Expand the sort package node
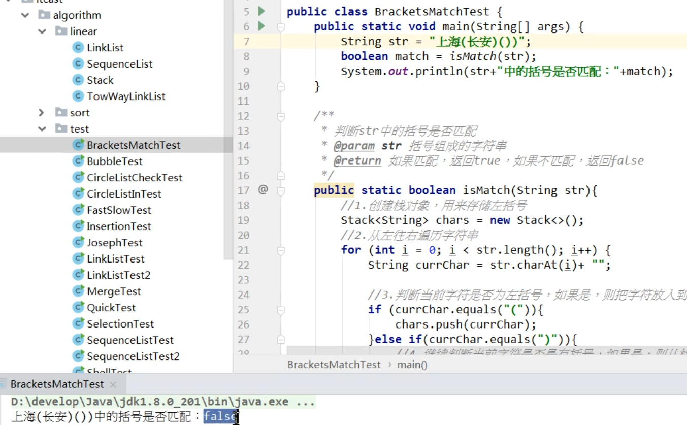This screenshot has height=425, width=687. (x=42, y=112)
